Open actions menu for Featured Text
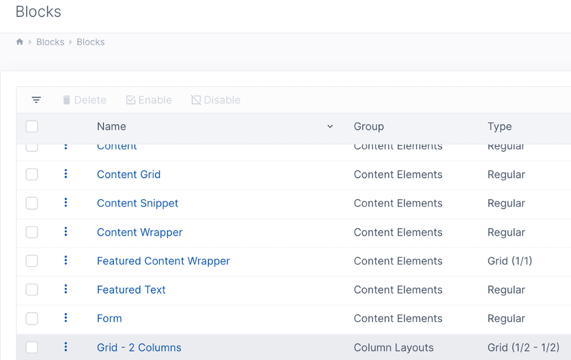Viewport: 571px width, 360px height. pyautogui.click(x=65, y=290)
